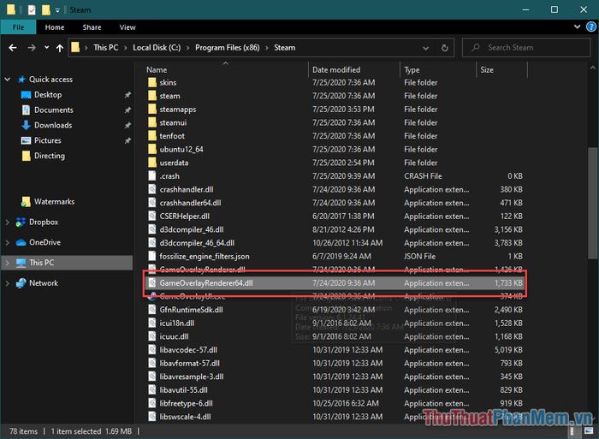Expand the OneDrive tree node
This screenshot has width=599, height=439.
(7, 242)
